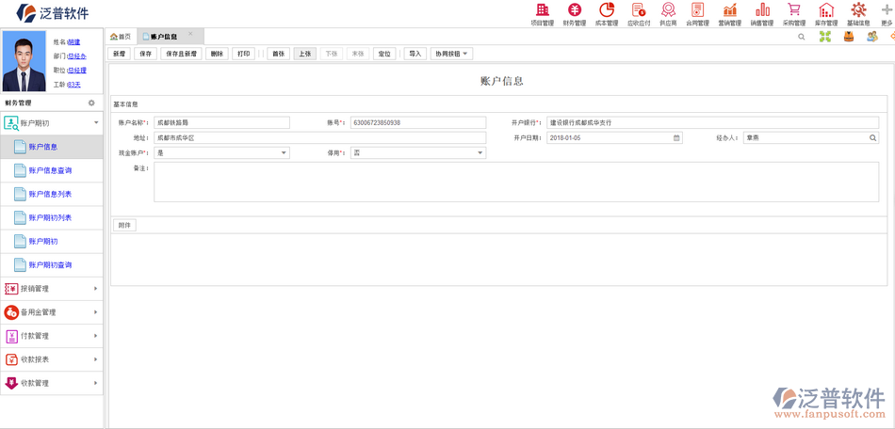Open the 库存管理 warehouse icon
Screen dimensions: 895x429
point(826,13)
